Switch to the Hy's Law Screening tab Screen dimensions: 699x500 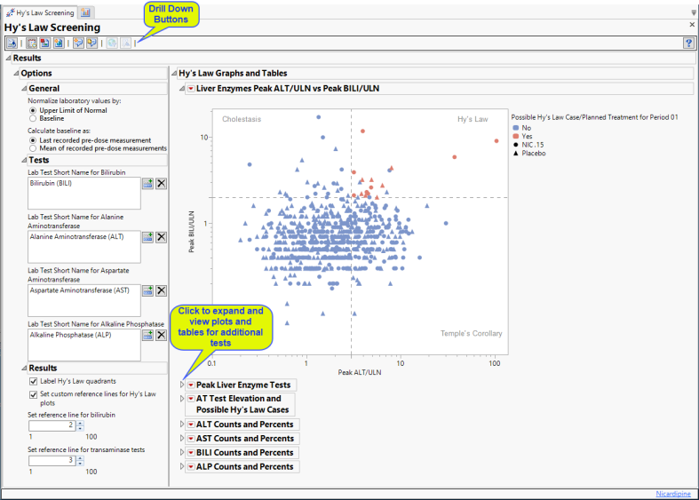coord(40,12)
